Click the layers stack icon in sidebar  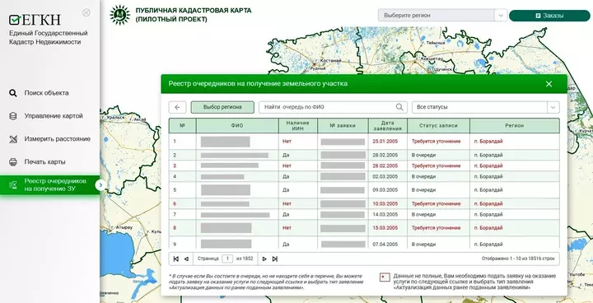(x=13, y=116)
